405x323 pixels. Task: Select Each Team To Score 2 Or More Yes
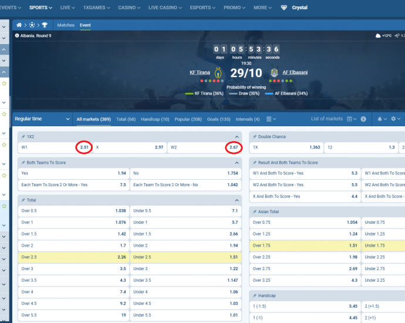click(x=73, y=185)
